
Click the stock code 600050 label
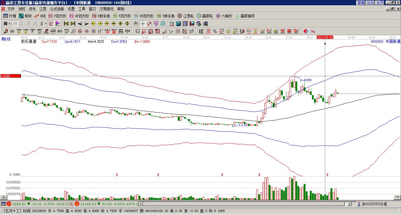coord(377,42)
